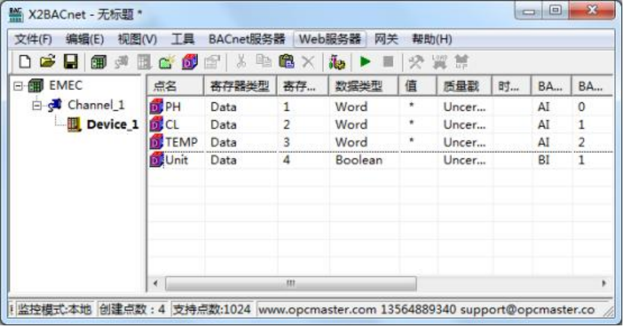623x326 pixels.
Task: Sort by the 寄存器类型 column header
Action: click(240, 86)
